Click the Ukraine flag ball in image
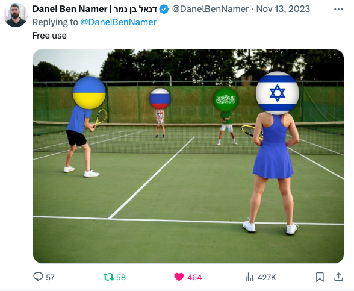This screenshot has height=291, width=354. [x=89, y=93]
